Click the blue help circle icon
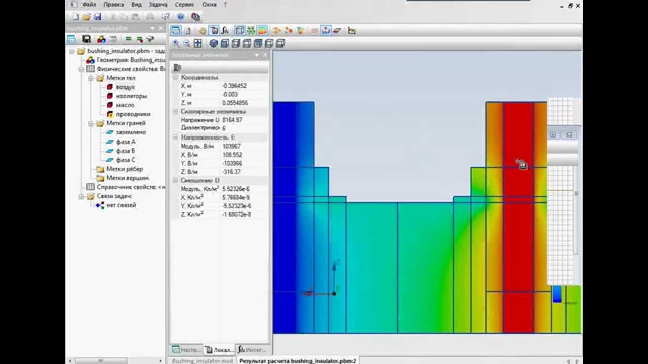The height and width of the screenshot is (364, 648). (181, 17)
